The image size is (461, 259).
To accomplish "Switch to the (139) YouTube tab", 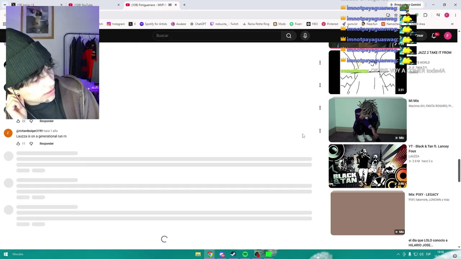I will (92, 5).
